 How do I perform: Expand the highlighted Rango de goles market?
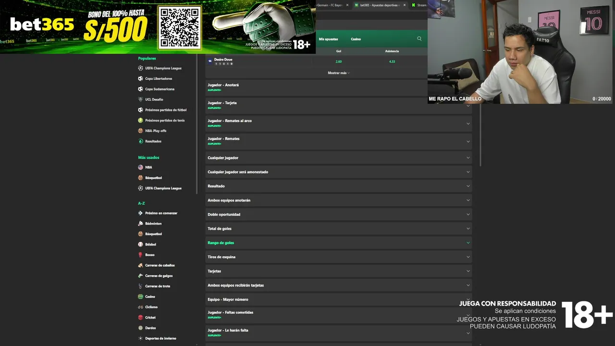click(x=339, y=243)
